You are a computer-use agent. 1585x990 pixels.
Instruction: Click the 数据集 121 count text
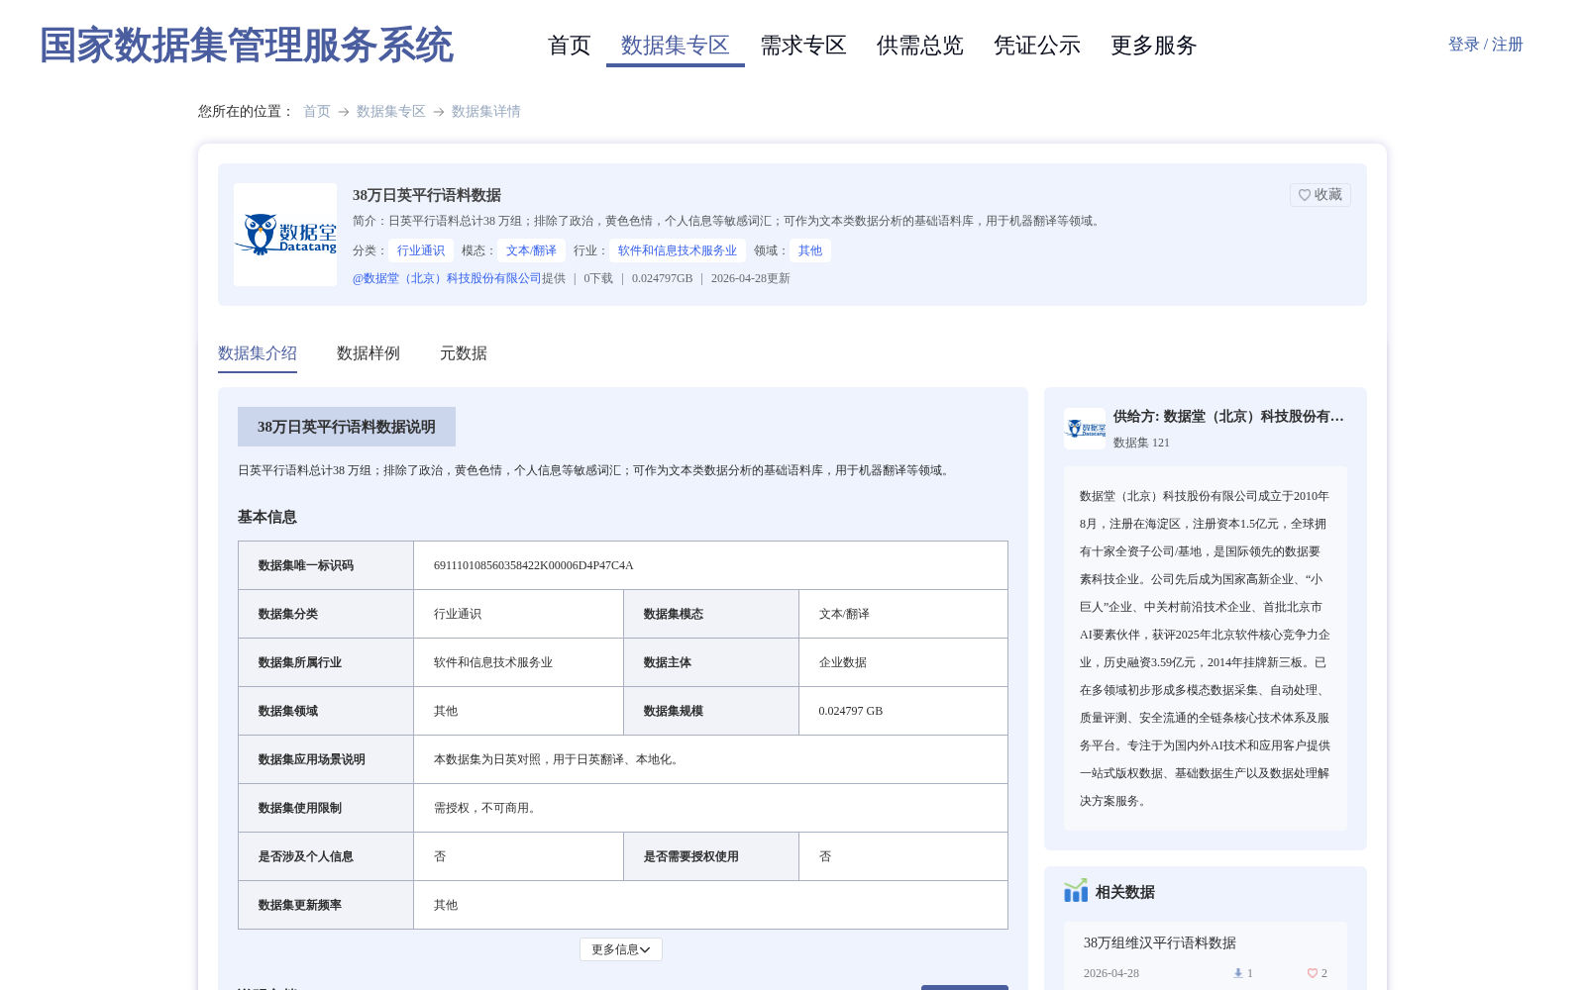1141,443
